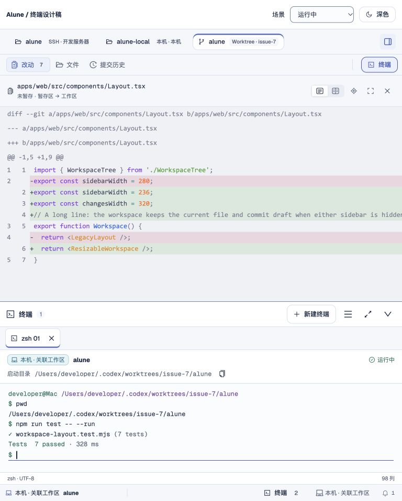Switch to the 文件 files tab
This screenshot has height=501, width=402.
pyautogui.click(x=68, y=65)
